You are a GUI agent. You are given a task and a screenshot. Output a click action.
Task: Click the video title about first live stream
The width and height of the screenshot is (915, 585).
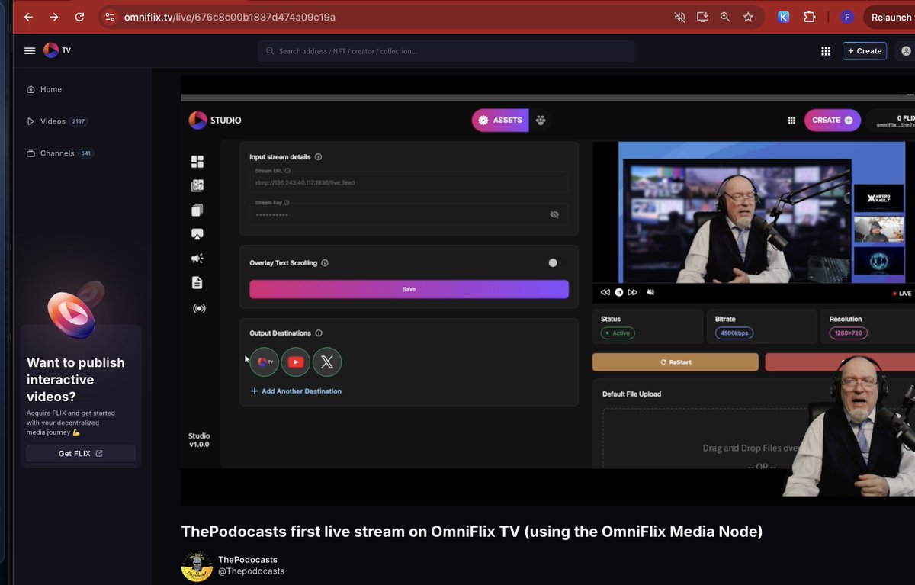(x=471, y=532)
